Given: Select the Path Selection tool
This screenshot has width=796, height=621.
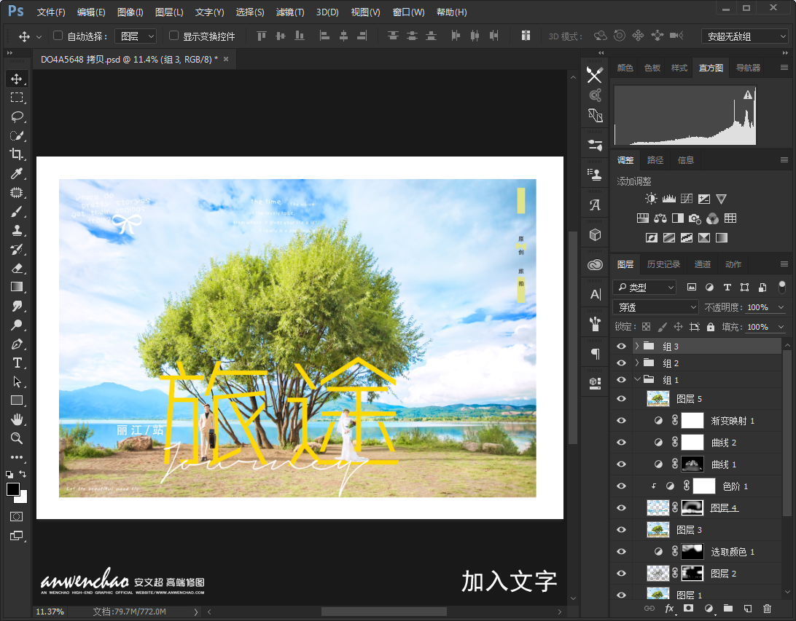Looking at the screenshot, I should [17, 381].
